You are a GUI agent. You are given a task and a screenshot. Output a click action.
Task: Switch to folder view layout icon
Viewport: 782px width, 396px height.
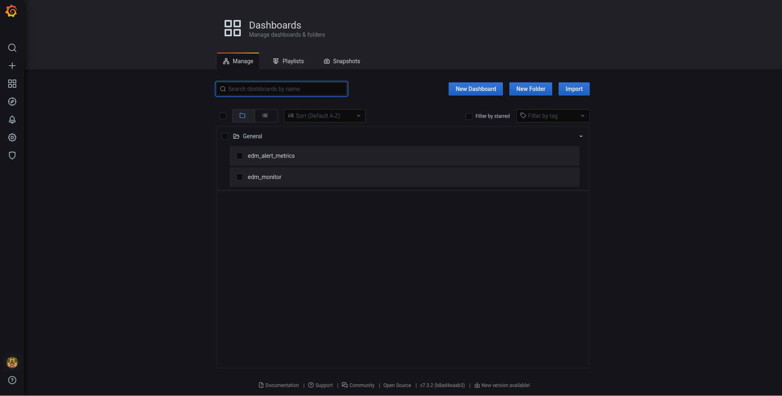click(243, 116)
